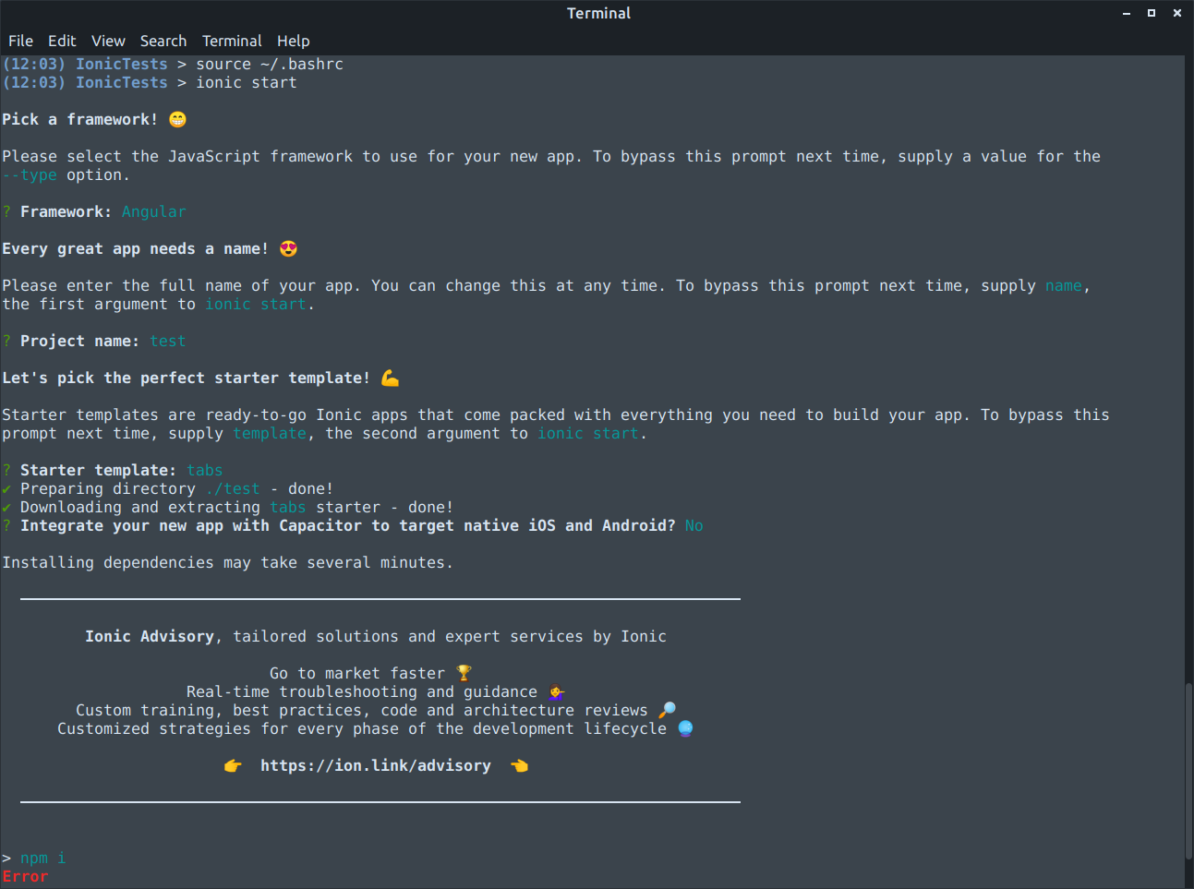Open the File menu
The image size is (1194, 889).
tap(20, 41)
